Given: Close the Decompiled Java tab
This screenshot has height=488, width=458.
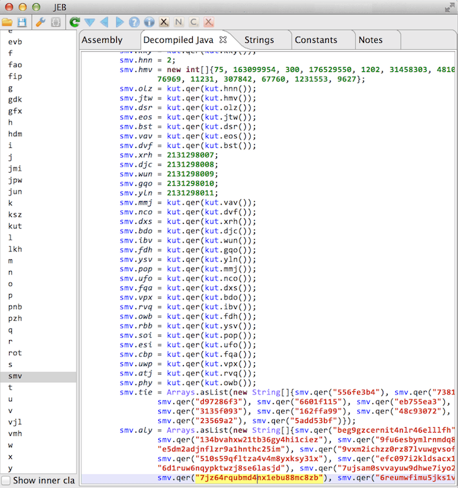Looking at the screenshot, I should (223, 39).
